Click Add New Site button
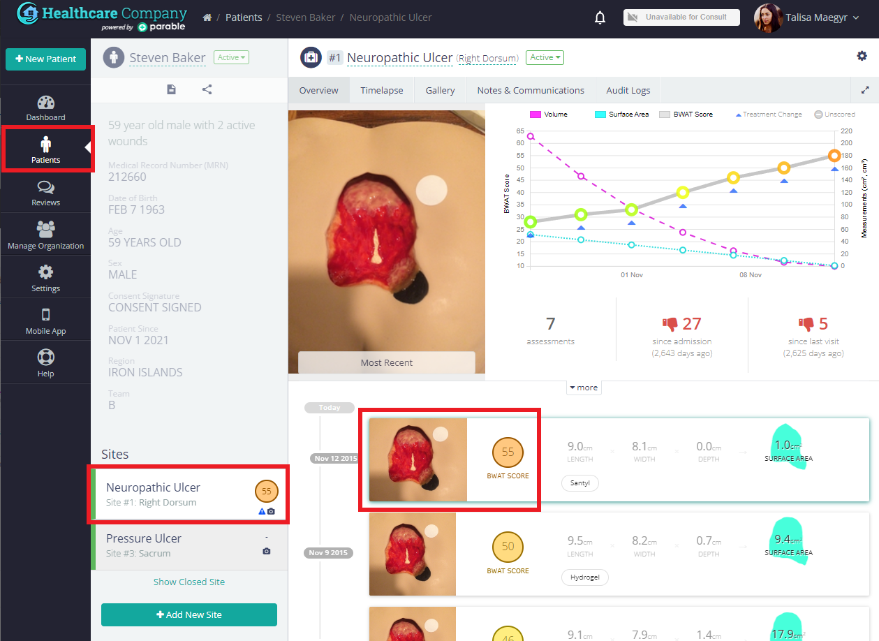The image size is (879, 641). [x=189, y=614]
